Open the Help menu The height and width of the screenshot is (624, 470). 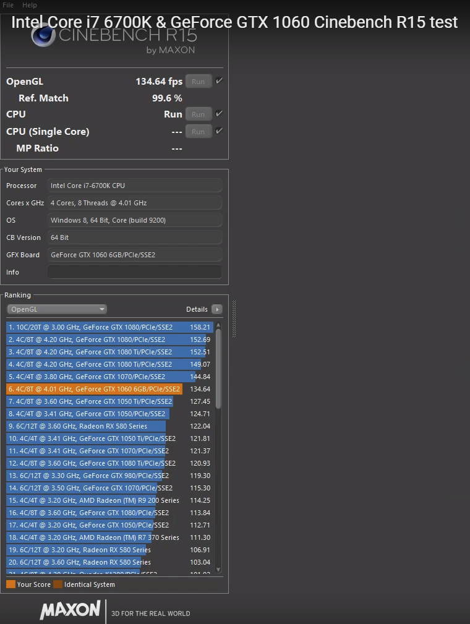tap(30, 5)
